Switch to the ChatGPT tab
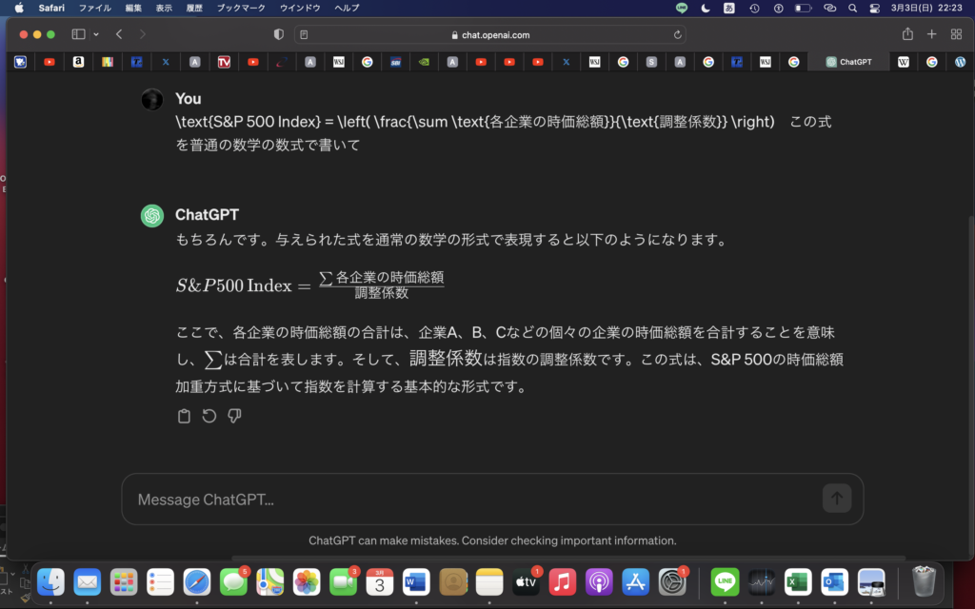975x609 pixels. click(x=848, y=62)
